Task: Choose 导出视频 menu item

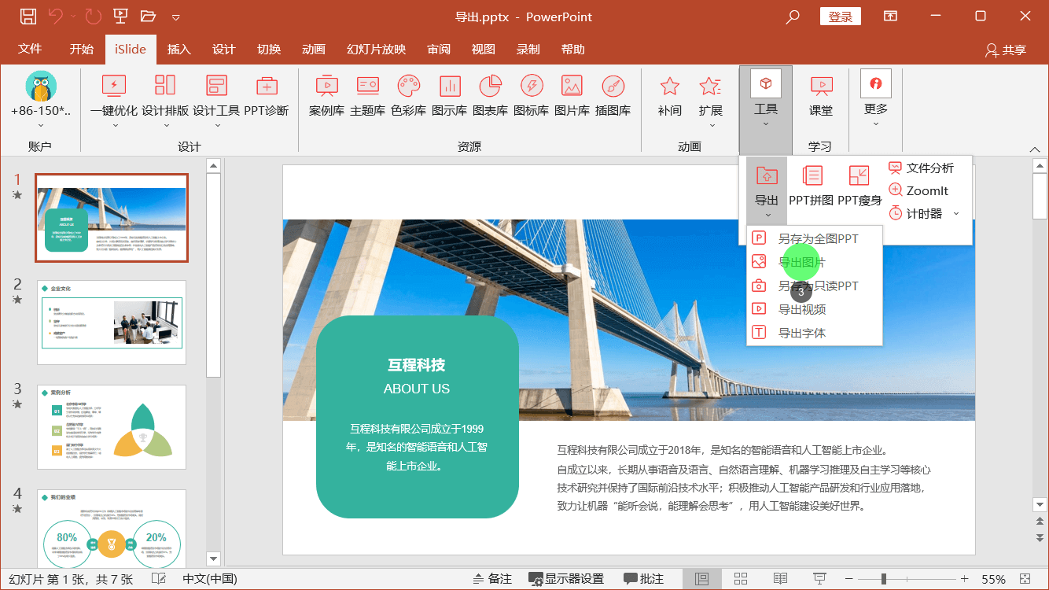Action: pyautogui.click(x=815, y=309)
